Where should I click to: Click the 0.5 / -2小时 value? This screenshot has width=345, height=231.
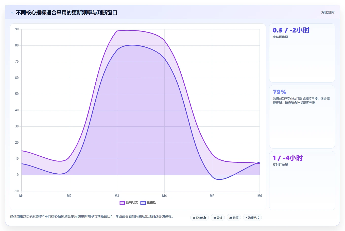tap(291, 30)
